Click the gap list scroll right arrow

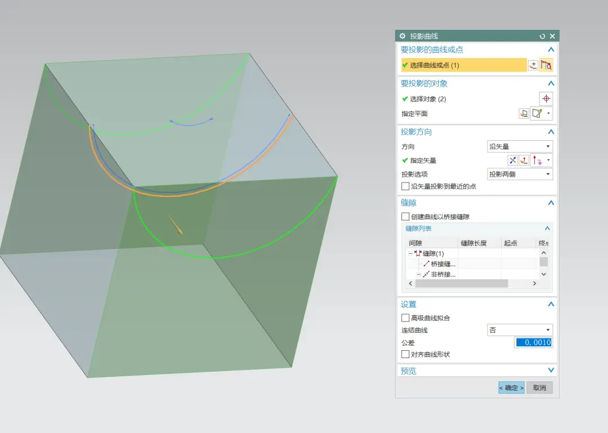[x=534, y=284]
